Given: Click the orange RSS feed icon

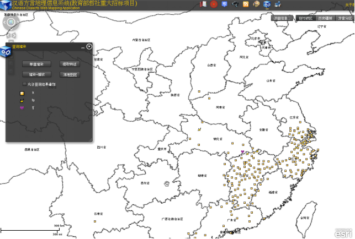Looking at the screenshot, I should tap(246, 4).
